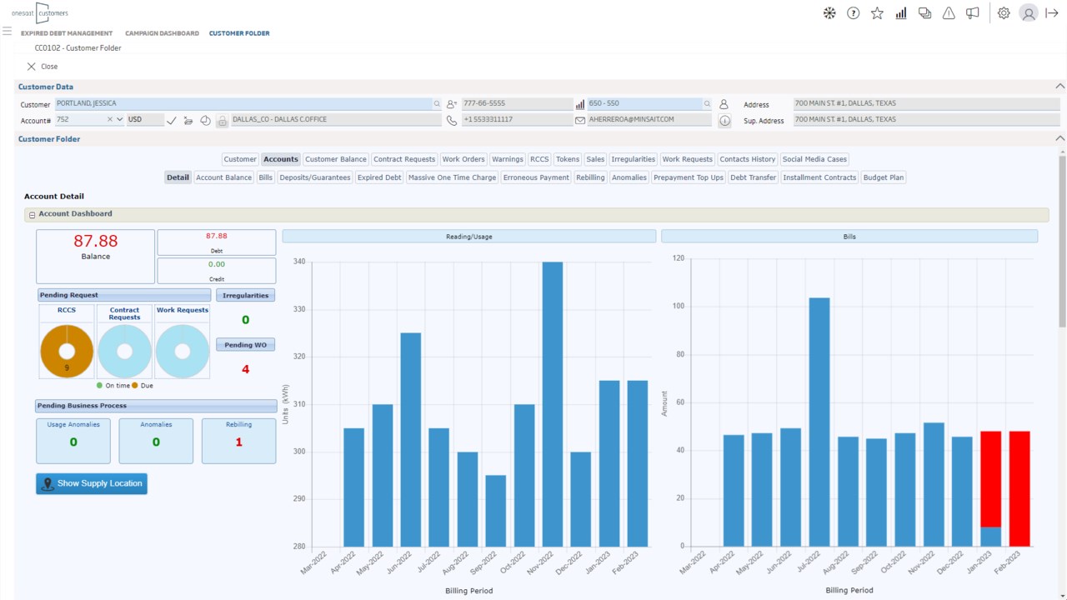
Task: Click the snowflake icon in the top bar
Action: [x=829, y=13]
